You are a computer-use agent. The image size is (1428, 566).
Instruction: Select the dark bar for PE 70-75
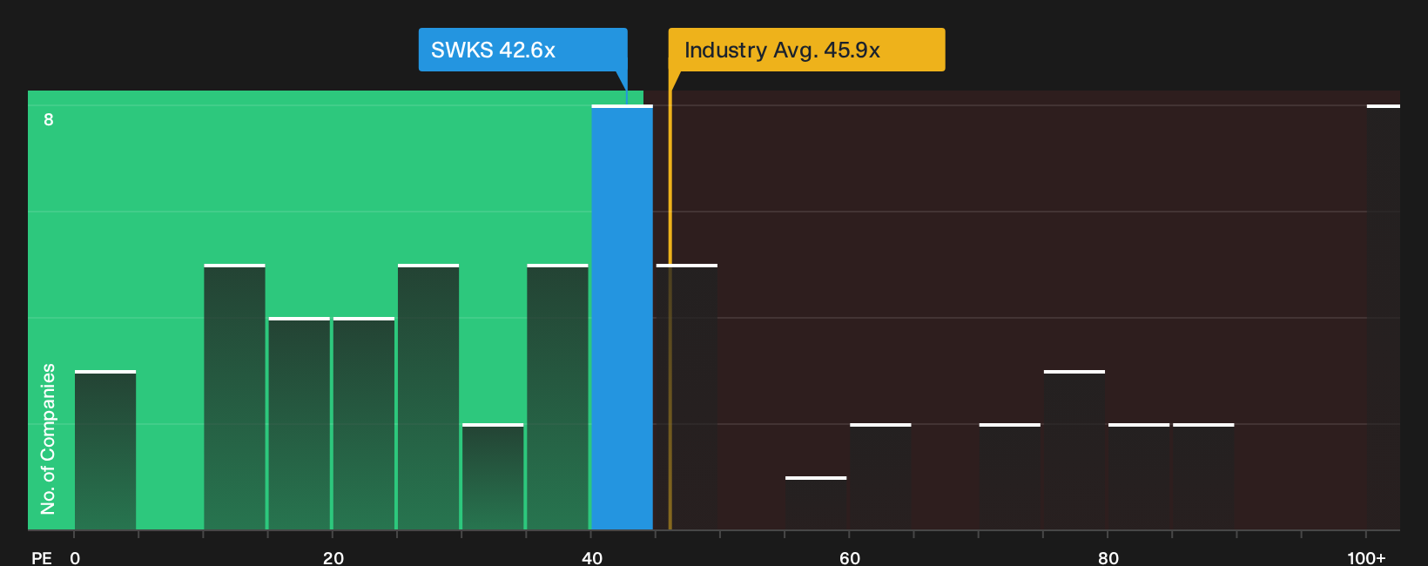click(1010, 477)
